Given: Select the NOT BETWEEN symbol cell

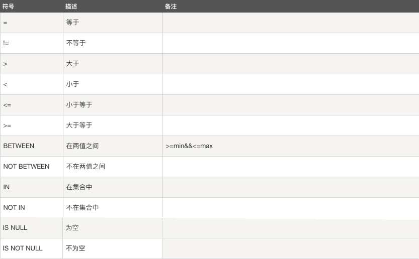Looking at the screenshot, I should tap(26, 167).
